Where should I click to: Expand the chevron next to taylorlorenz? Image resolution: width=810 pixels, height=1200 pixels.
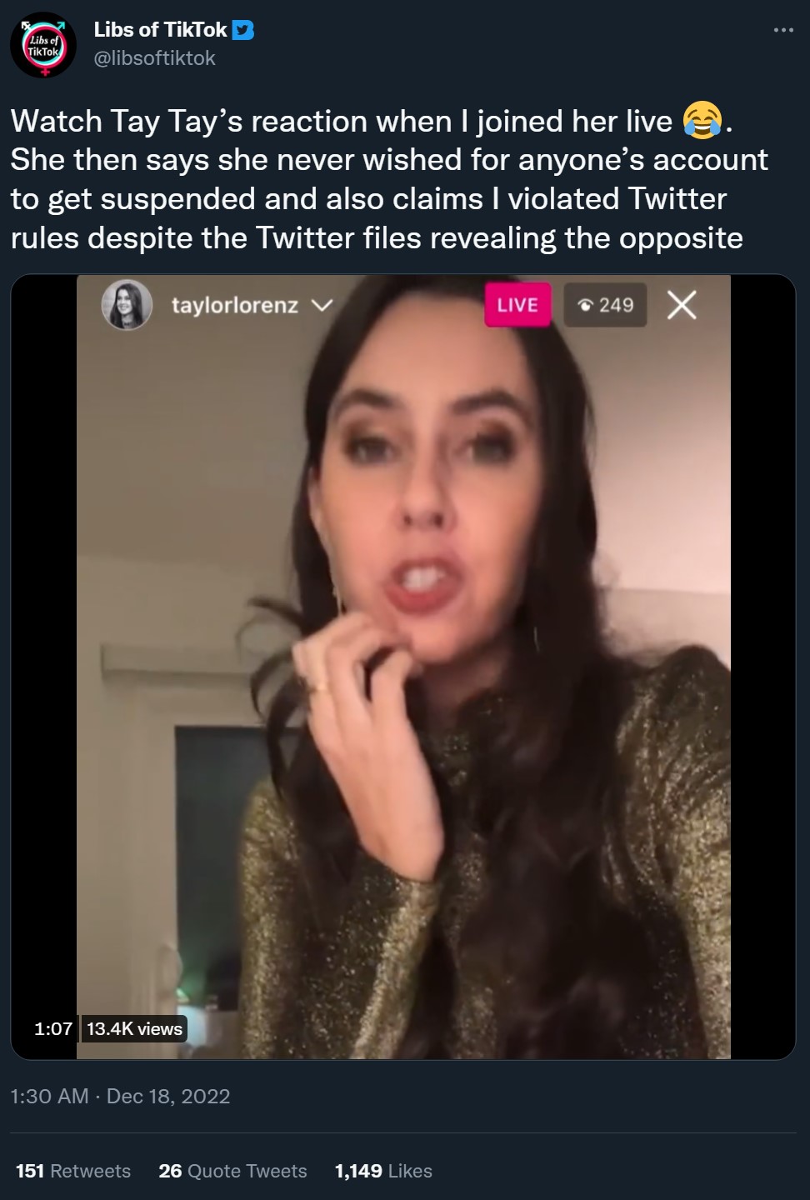[322, 305]
